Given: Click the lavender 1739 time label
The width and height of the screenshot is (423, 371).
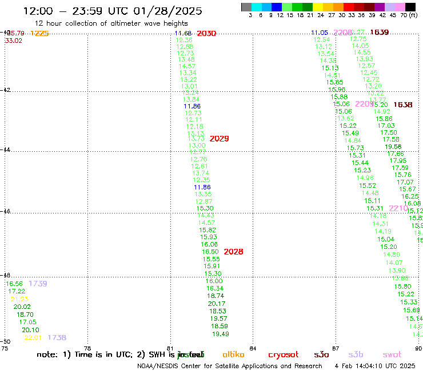Looking at the screenshot, I should click(38, 284).
